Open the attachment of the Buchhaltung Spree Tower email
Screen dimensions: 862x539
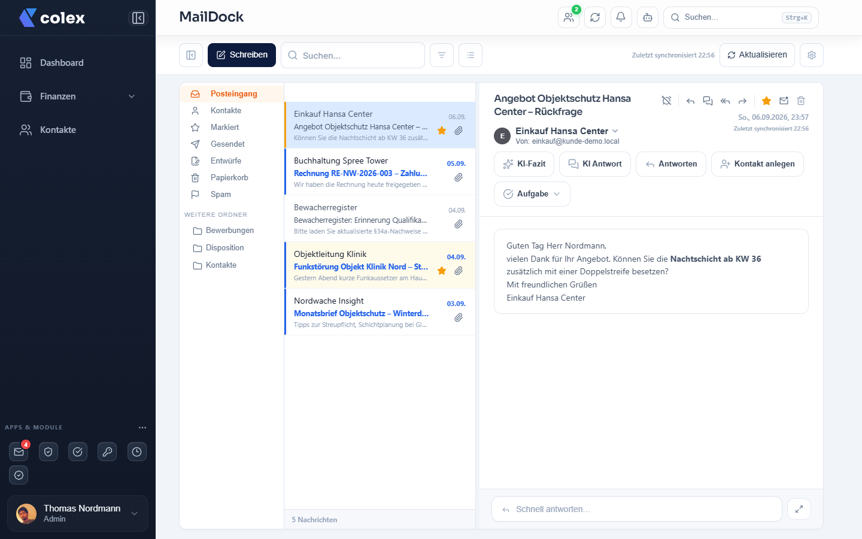(x=459, y=177)
